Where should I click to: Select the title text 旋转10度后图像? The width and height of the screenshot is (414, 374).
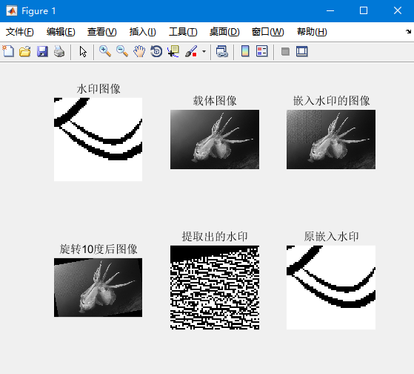[99, 249]
